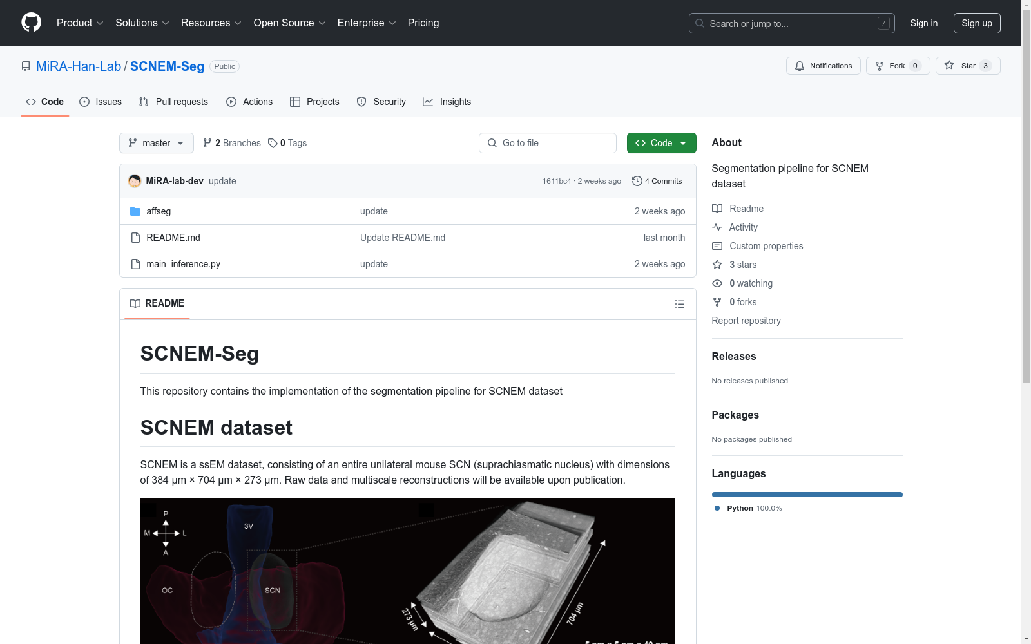
Task: Click the branch icon next to 2 Branches
Action: click(x=207, y=143)
